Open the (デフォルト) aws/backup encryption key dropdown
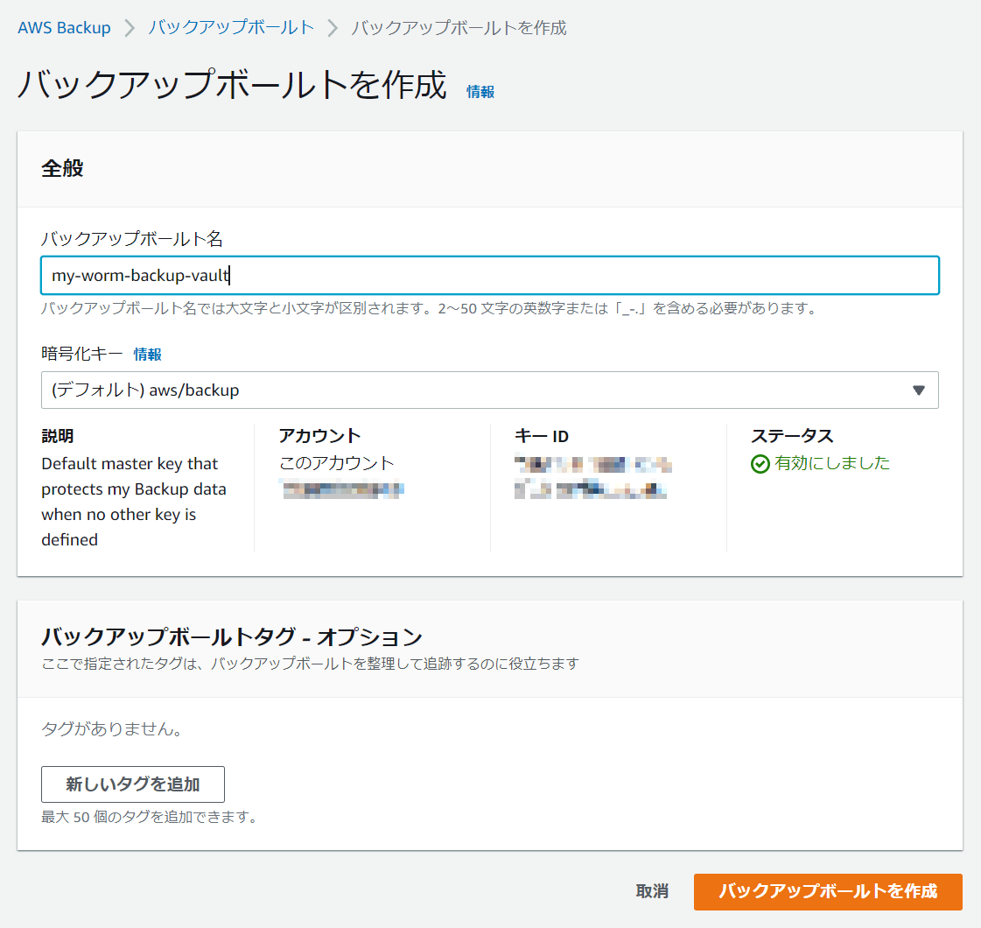Screen dimensions: 981x928 490,390
